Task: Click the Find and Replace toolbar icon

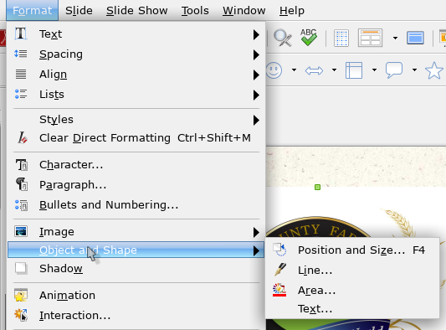Action: (x=283, y=38)
